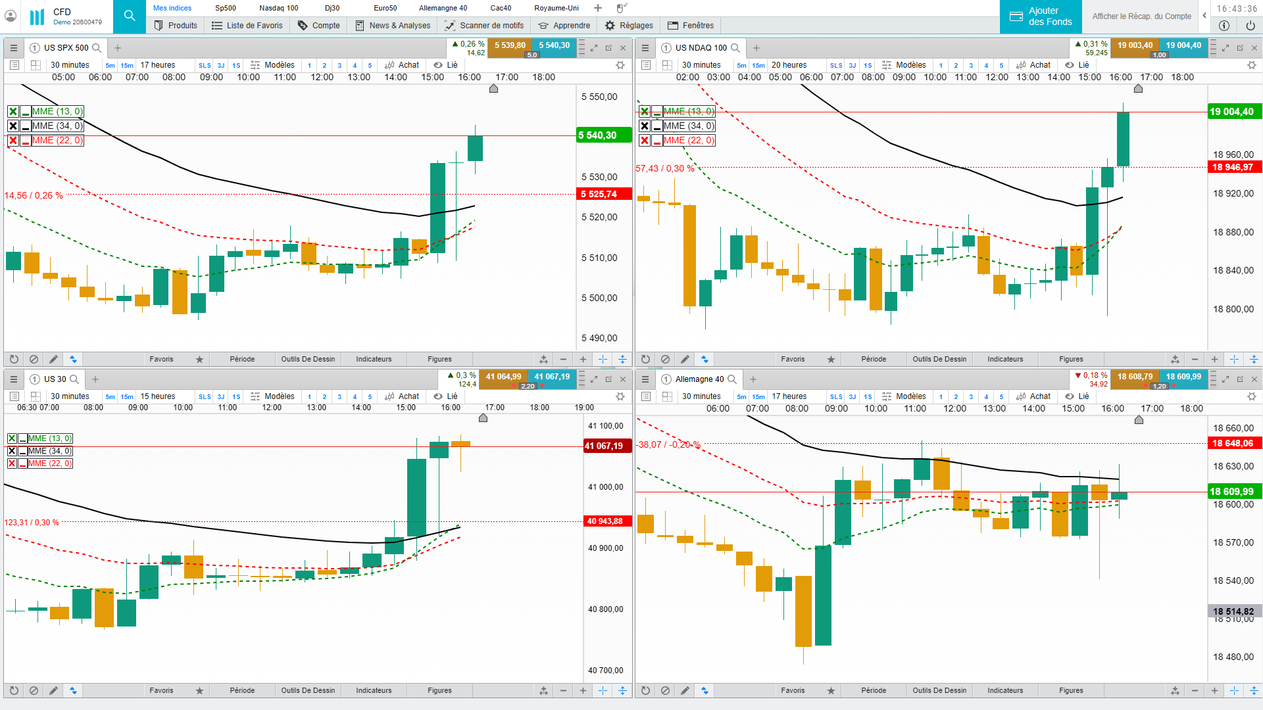Click Afficher le Récap. du Compte link

pos(1141,16)
